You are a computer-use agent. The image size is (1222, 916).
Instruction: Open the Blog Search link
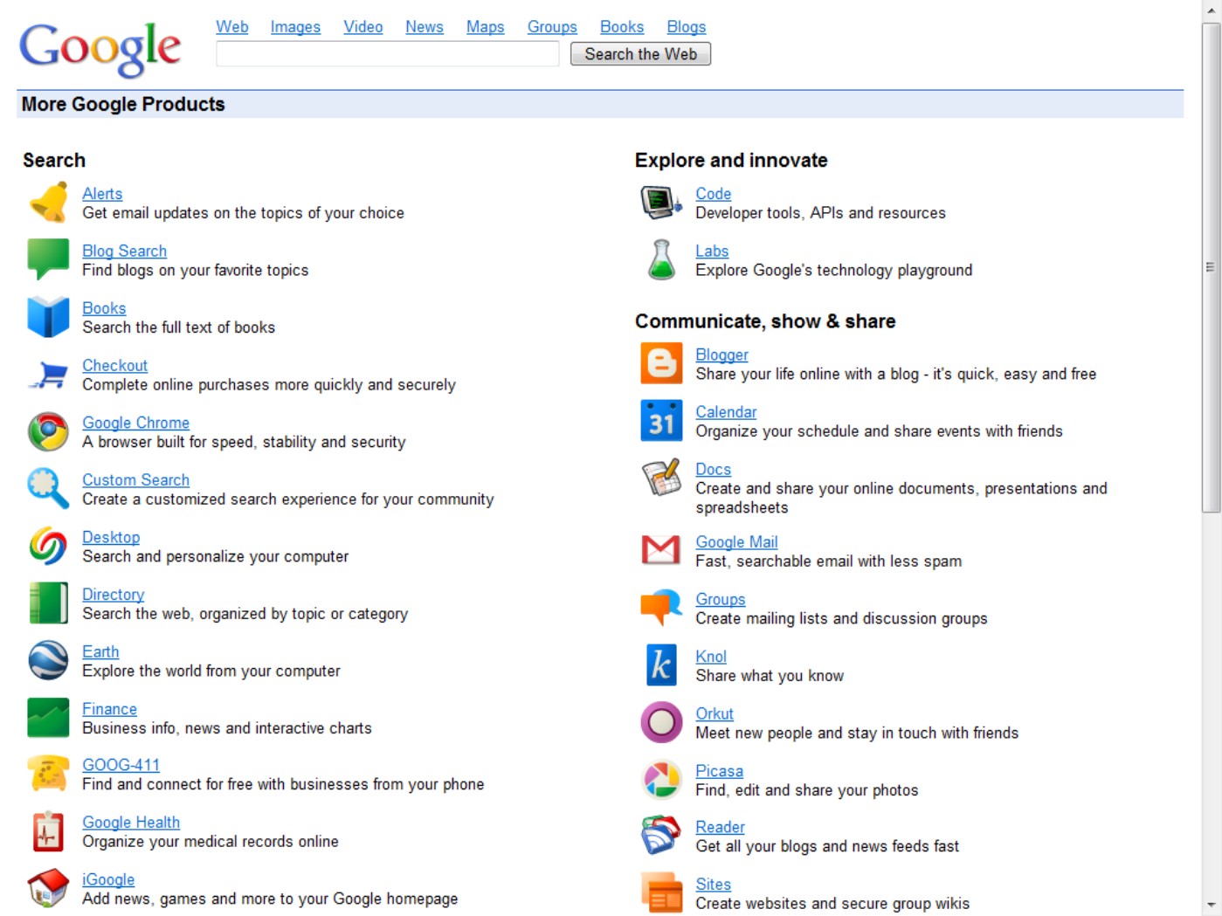pos(124,251)
